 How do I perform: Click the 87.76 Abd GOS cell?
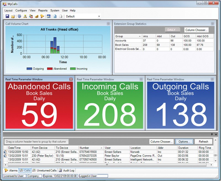204,45
